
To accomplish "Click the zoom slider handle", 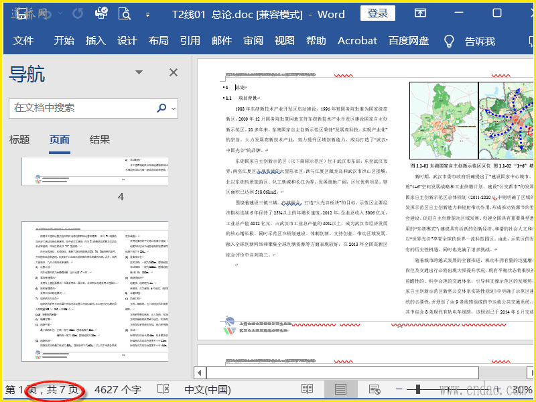I will pos(419,389).
